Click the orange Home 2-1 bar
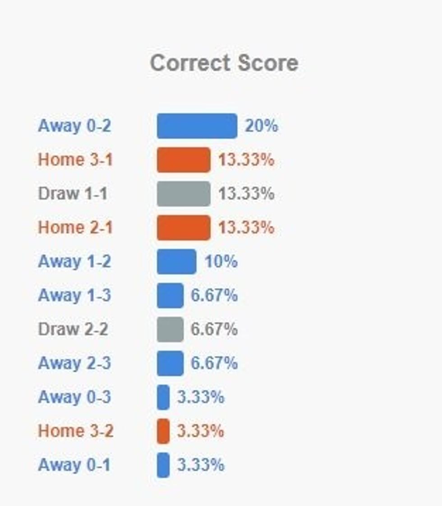The height and width of the screenshot is (506, 442). pyautogui.click(x=184, y=227)
